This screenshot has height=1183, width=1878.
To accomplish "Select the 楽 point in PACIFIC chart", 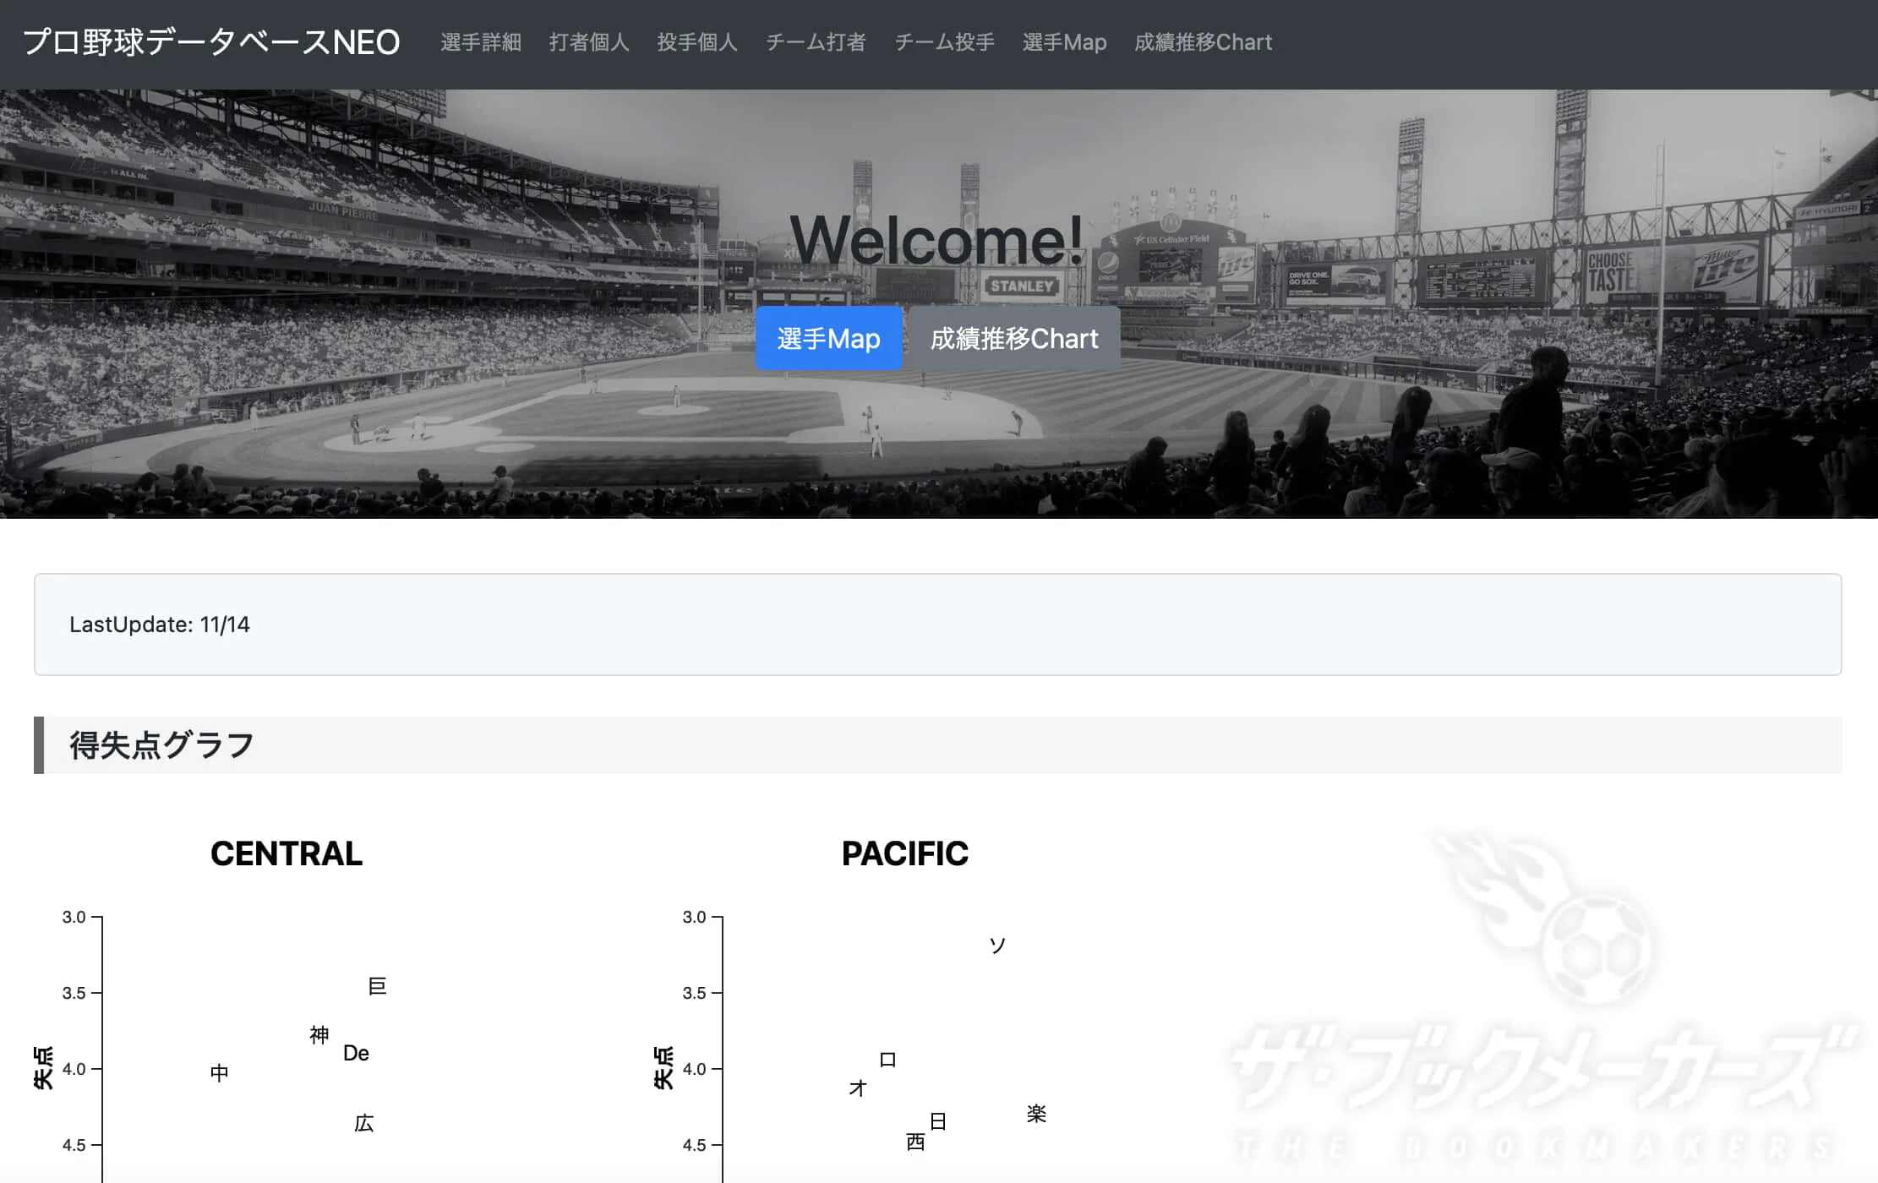I will coord(1036,1114).
